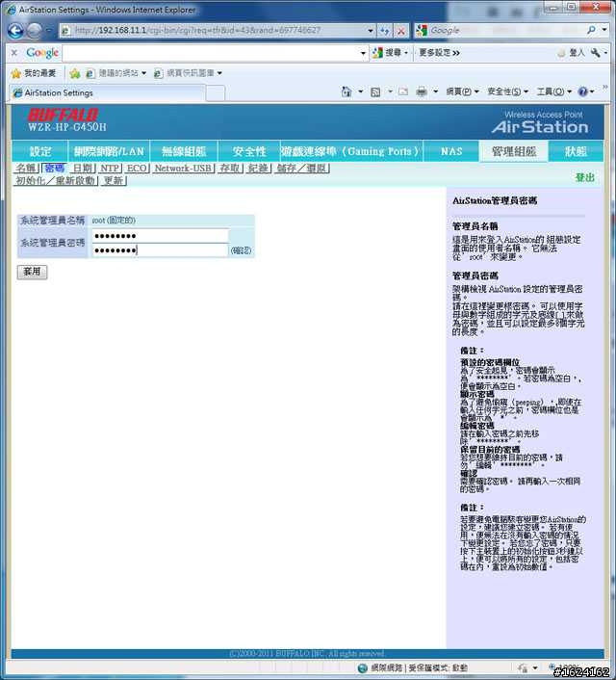616x680 pixels.
Task: Click the Google search box beside address bar
Action: click(506, 30)
